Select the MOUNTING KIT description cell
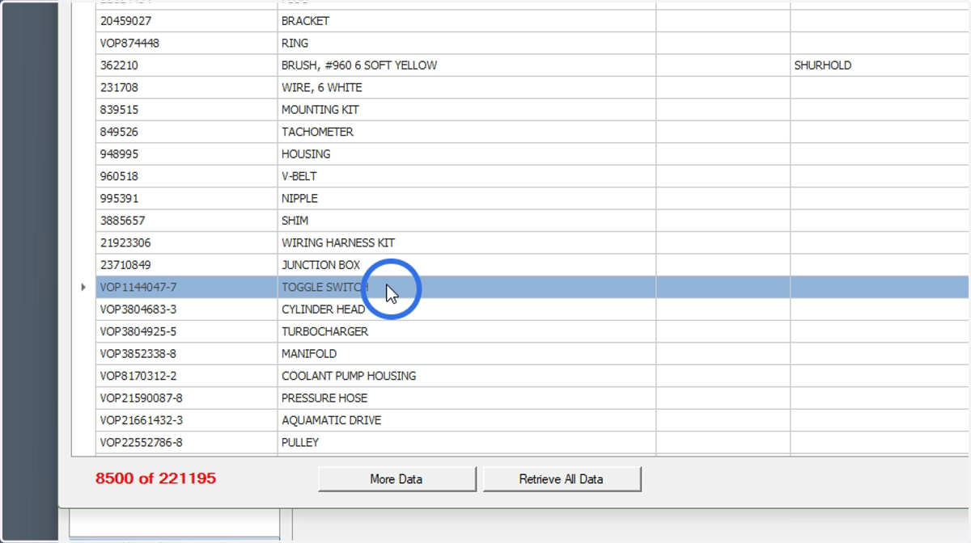Viewport: 971px width, 543px height. pyautogui.click(x=466, y=110)
